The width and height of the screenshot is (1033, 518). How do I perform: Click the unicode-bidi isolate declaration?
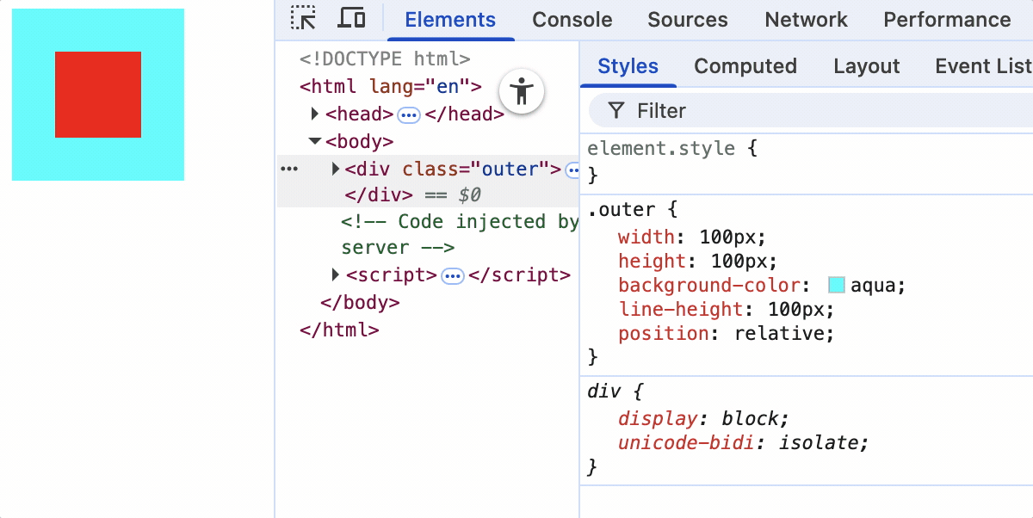coord(744,443)
